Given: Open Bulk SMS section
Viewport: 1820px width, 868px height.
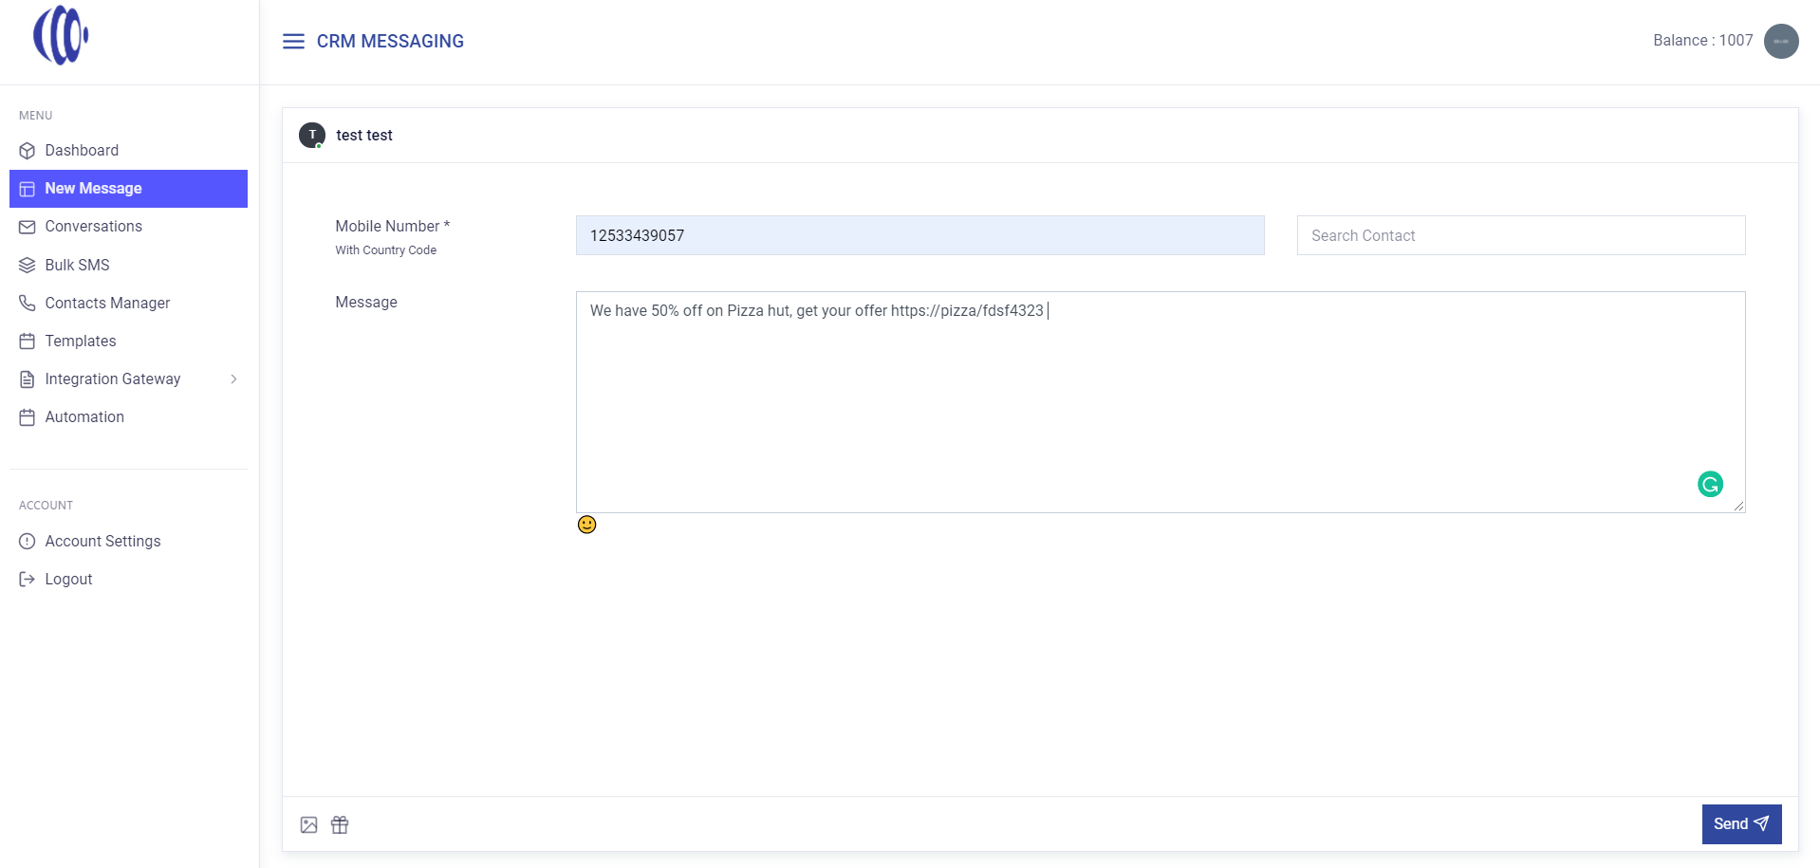Looking at the screenshot, I should click(x=128, y=265).
